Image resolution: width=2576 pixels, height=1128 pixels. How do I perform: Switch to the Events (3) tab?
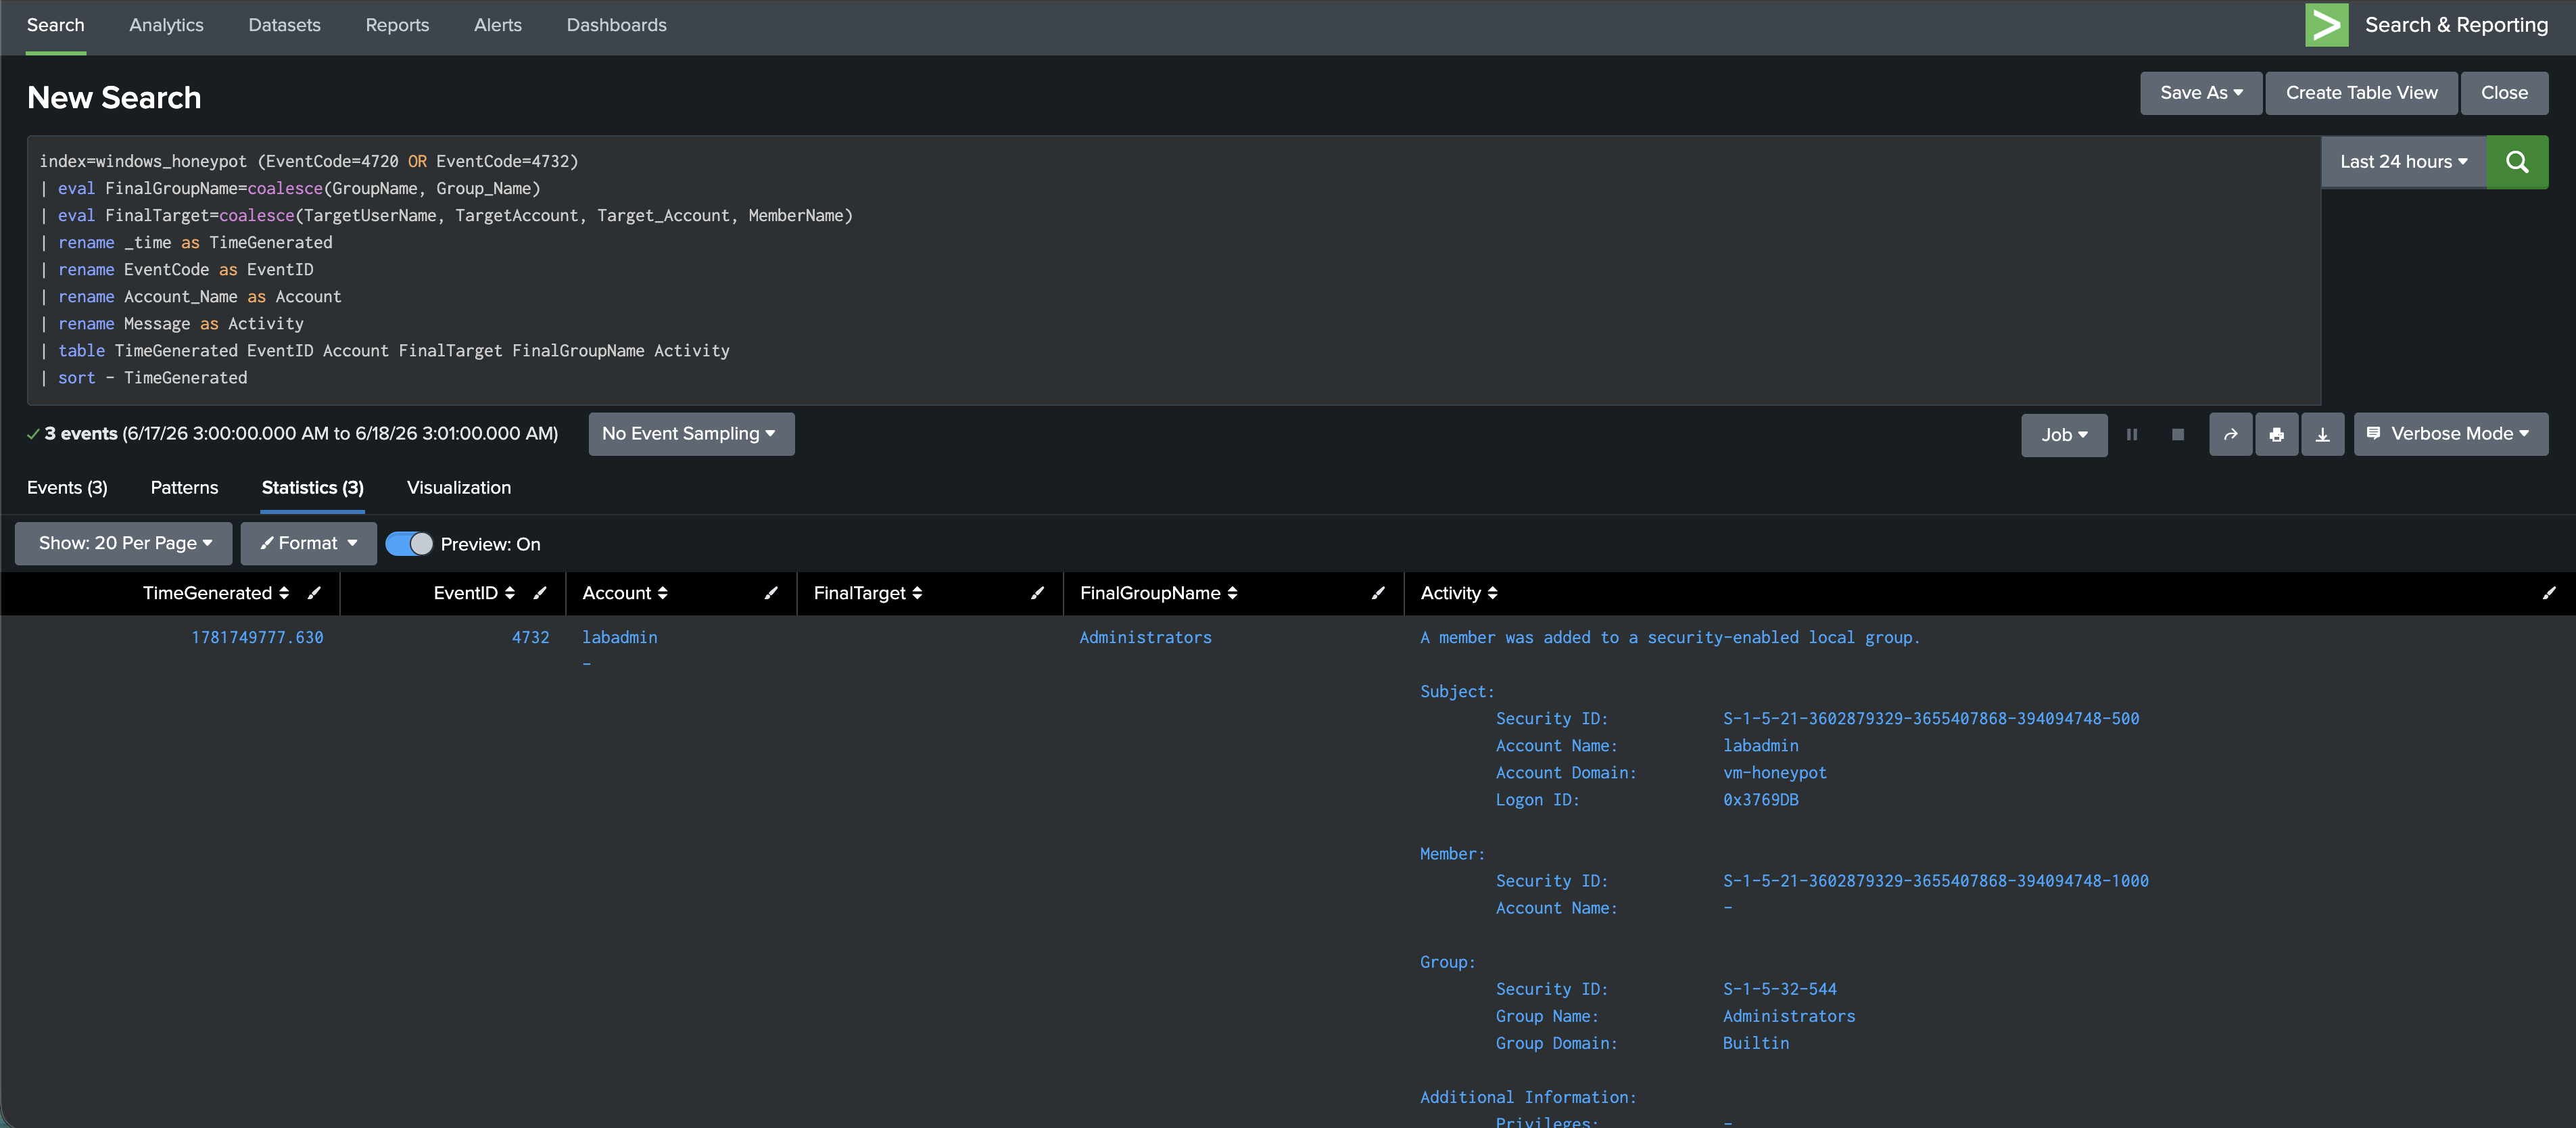pos(67,488)
